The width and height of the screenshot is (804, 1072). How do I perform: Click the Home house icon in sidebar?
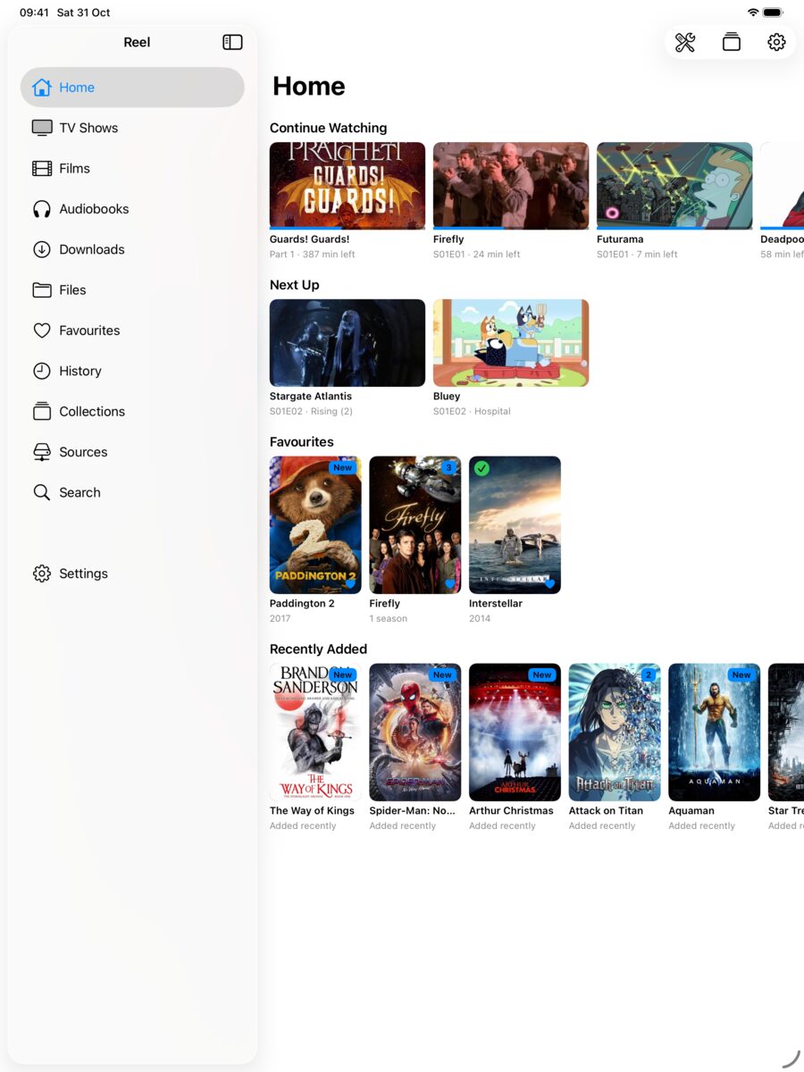coord(42,88)
